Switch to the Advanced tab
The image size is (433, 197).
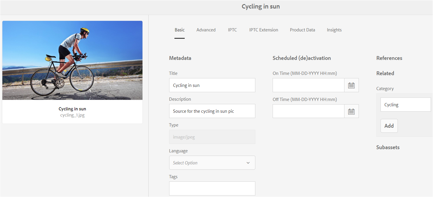[x=206, y=30]
